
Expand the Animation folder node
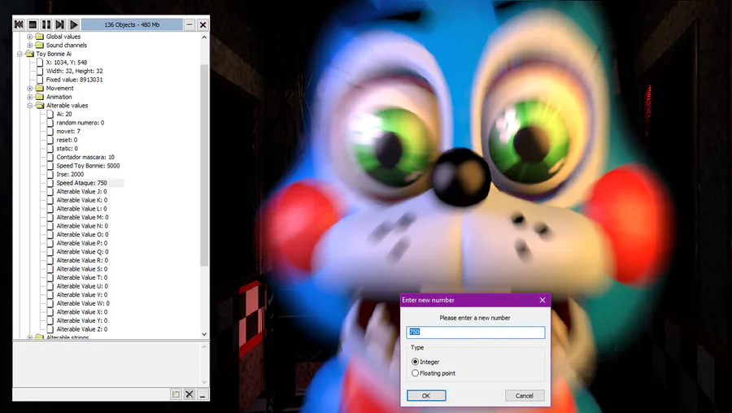pyautogui.click(x=30, y=97)
